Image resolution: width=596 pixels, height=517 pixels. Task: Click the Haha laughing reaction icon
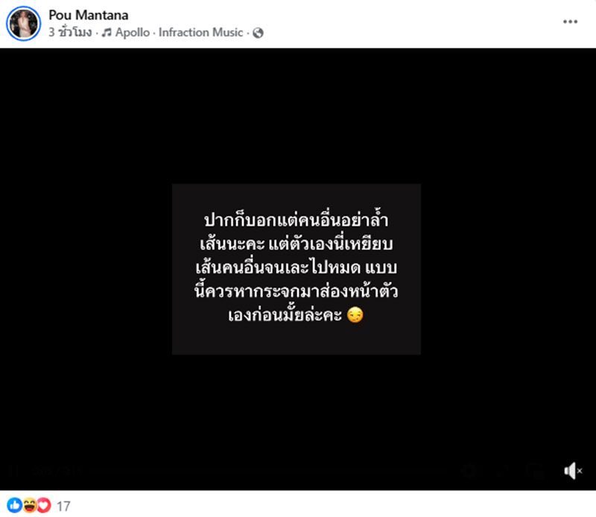(29, 505)
